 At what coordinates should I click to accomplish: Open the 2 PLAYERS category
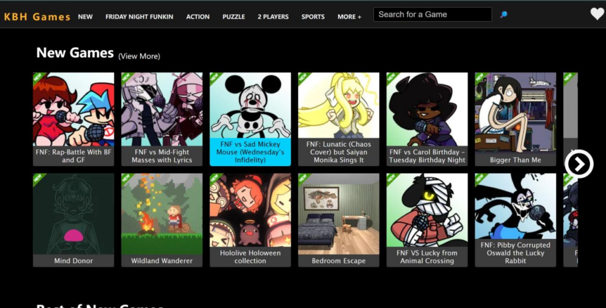(273, 17)
